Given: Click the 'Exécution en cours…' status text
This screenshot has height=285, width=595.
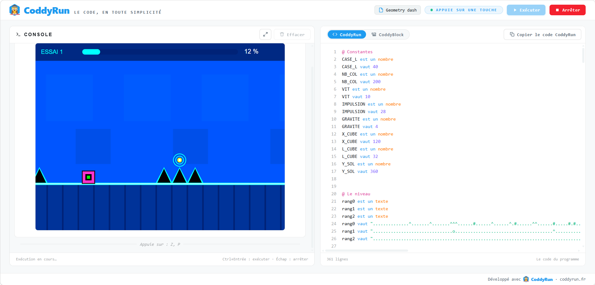Looking at the screenshot, I should (36, 259).
